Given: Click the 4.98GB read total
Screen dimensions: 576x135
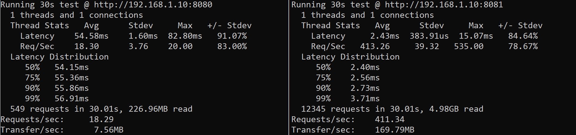Looking at the screenshot, I should pos(444,109).
